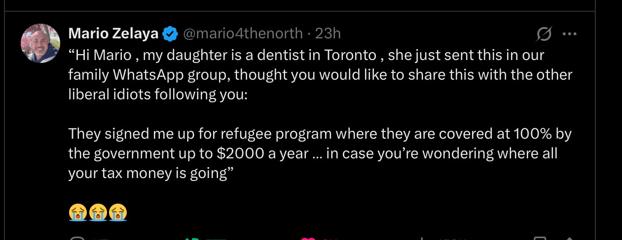Click the "liberal idiots following you:" line
622x240 pixels.
point(157,94)
